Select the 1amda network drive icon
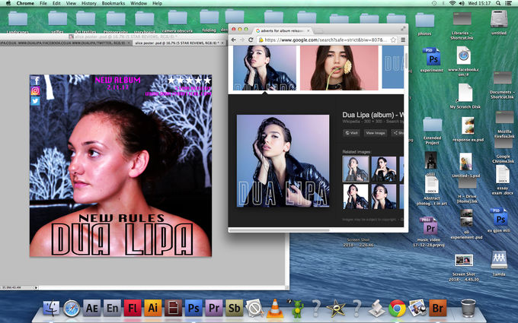The width and height of the screenshot is (518, 323). pyautogui.click(x=499, y=264)
